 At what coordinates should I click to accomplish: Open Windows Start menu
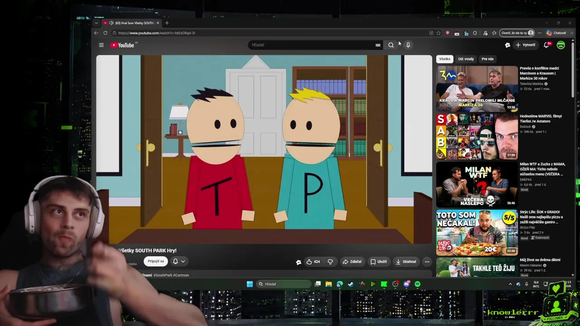[x=250, y=284]
